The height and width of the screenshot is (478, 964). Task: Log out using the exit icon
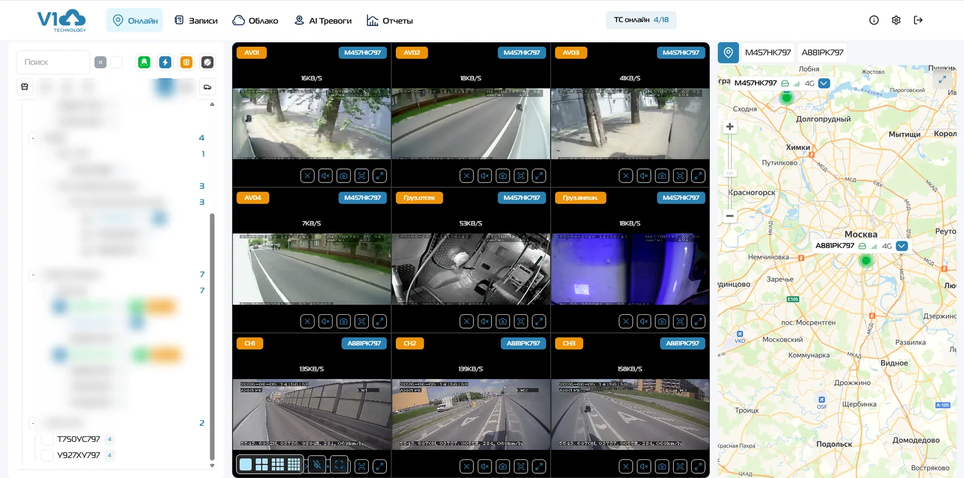[918, 20]
